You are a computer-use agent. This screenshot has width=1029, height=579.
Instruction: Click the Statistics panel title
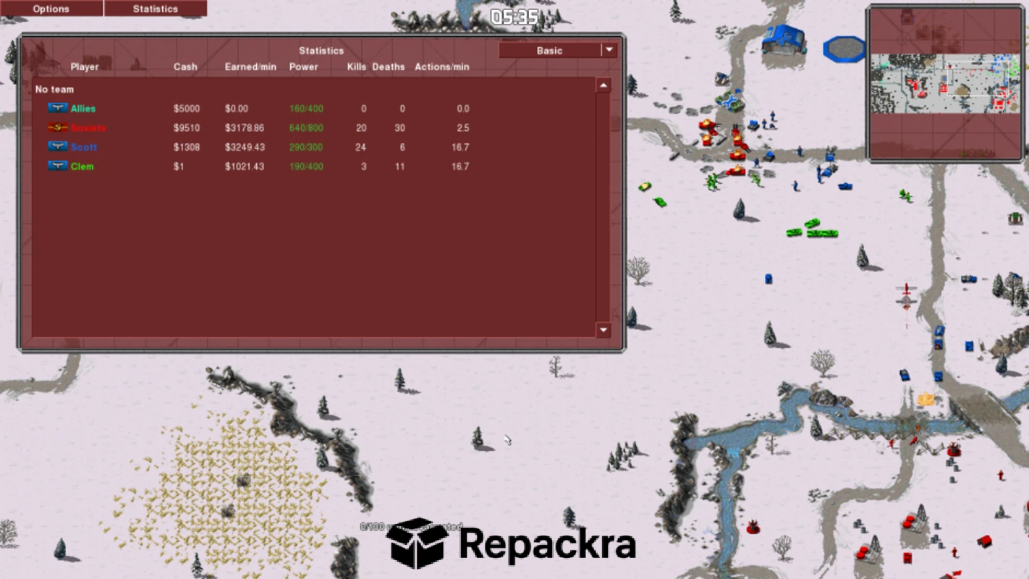pyautogui.click(x=321, y=51)
